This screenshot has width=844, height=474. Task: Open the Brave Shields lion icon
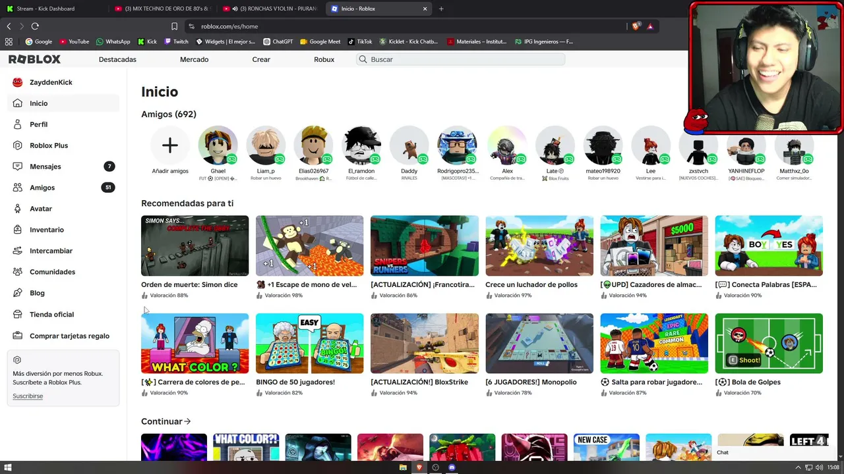tap(636, 26)
